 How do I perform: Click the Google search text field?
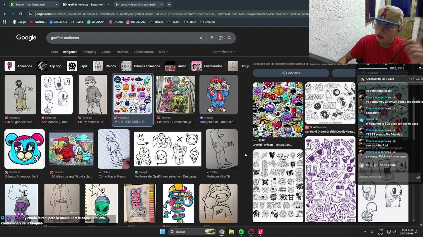pyautogui.click(x=122, y=38)
